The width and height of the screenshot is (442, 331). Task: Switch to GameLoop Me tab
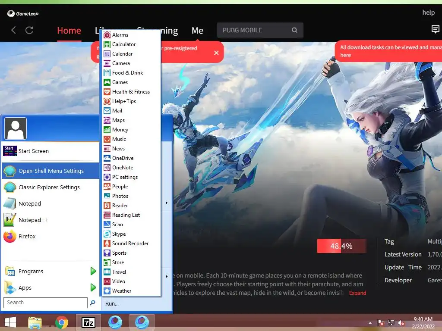tap(197, 31)
